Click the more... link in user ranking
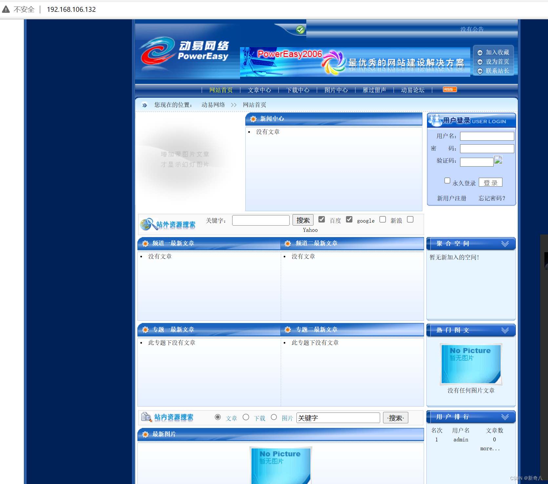 click(490, 449)
